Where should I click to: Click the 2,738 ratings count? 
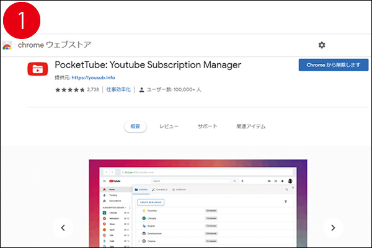(93, 89)
